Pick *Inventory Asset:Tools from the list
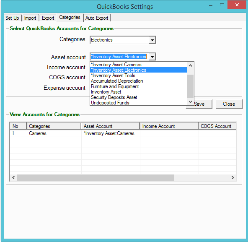 [138, 75]
